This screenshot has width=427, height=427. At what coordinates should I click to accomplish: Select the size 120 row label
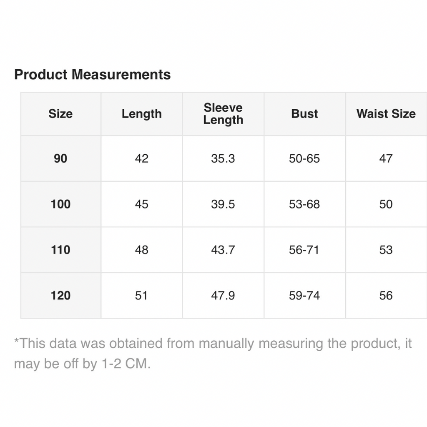click(x=60, y=296)
